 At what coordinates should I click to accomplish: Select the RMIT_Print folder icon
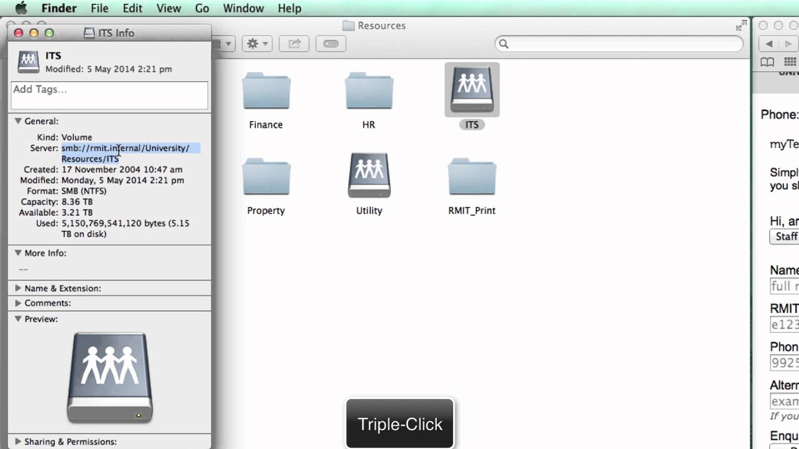tap(472, 177)
